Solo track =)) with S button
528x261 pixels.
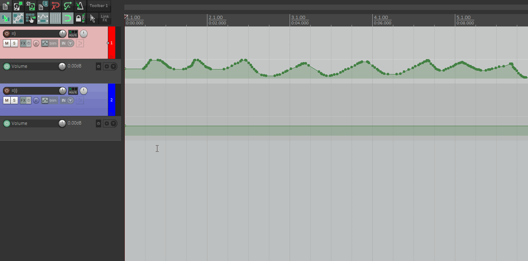coord(14,101)
